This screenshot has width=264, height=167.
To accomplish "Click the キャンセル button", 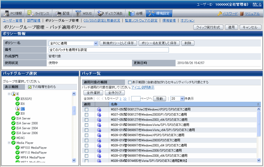I will click(x=250, y=27).
